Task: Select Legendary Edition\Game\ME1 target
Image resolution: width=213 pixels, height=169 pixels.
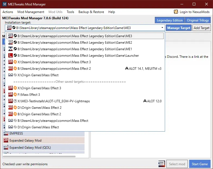Action: click(x=85, y=49)
